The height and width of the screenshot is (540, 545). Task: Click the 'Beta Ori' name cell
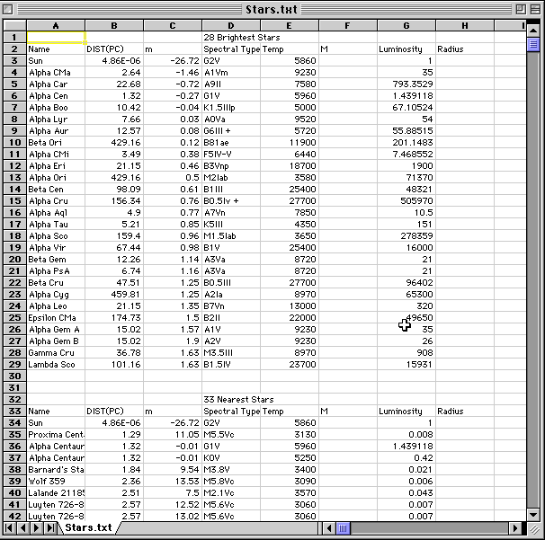tap(56, 143)
